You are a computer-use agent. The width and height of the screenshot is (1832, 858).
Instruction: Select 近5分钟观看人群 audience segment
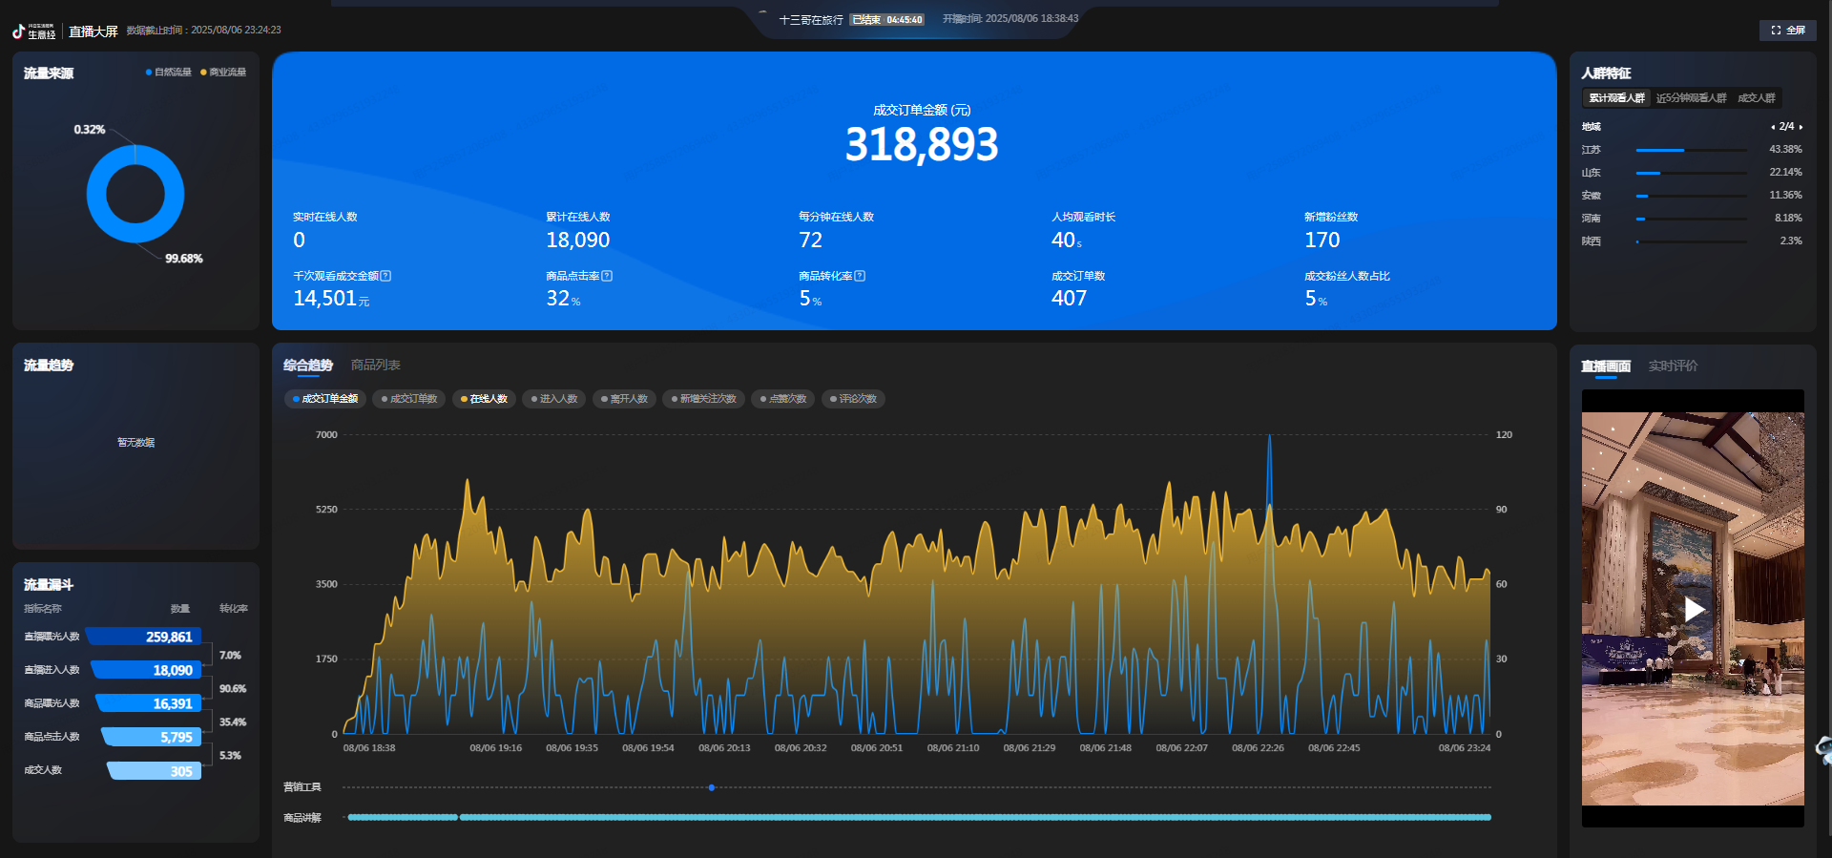click(1691, 98)
